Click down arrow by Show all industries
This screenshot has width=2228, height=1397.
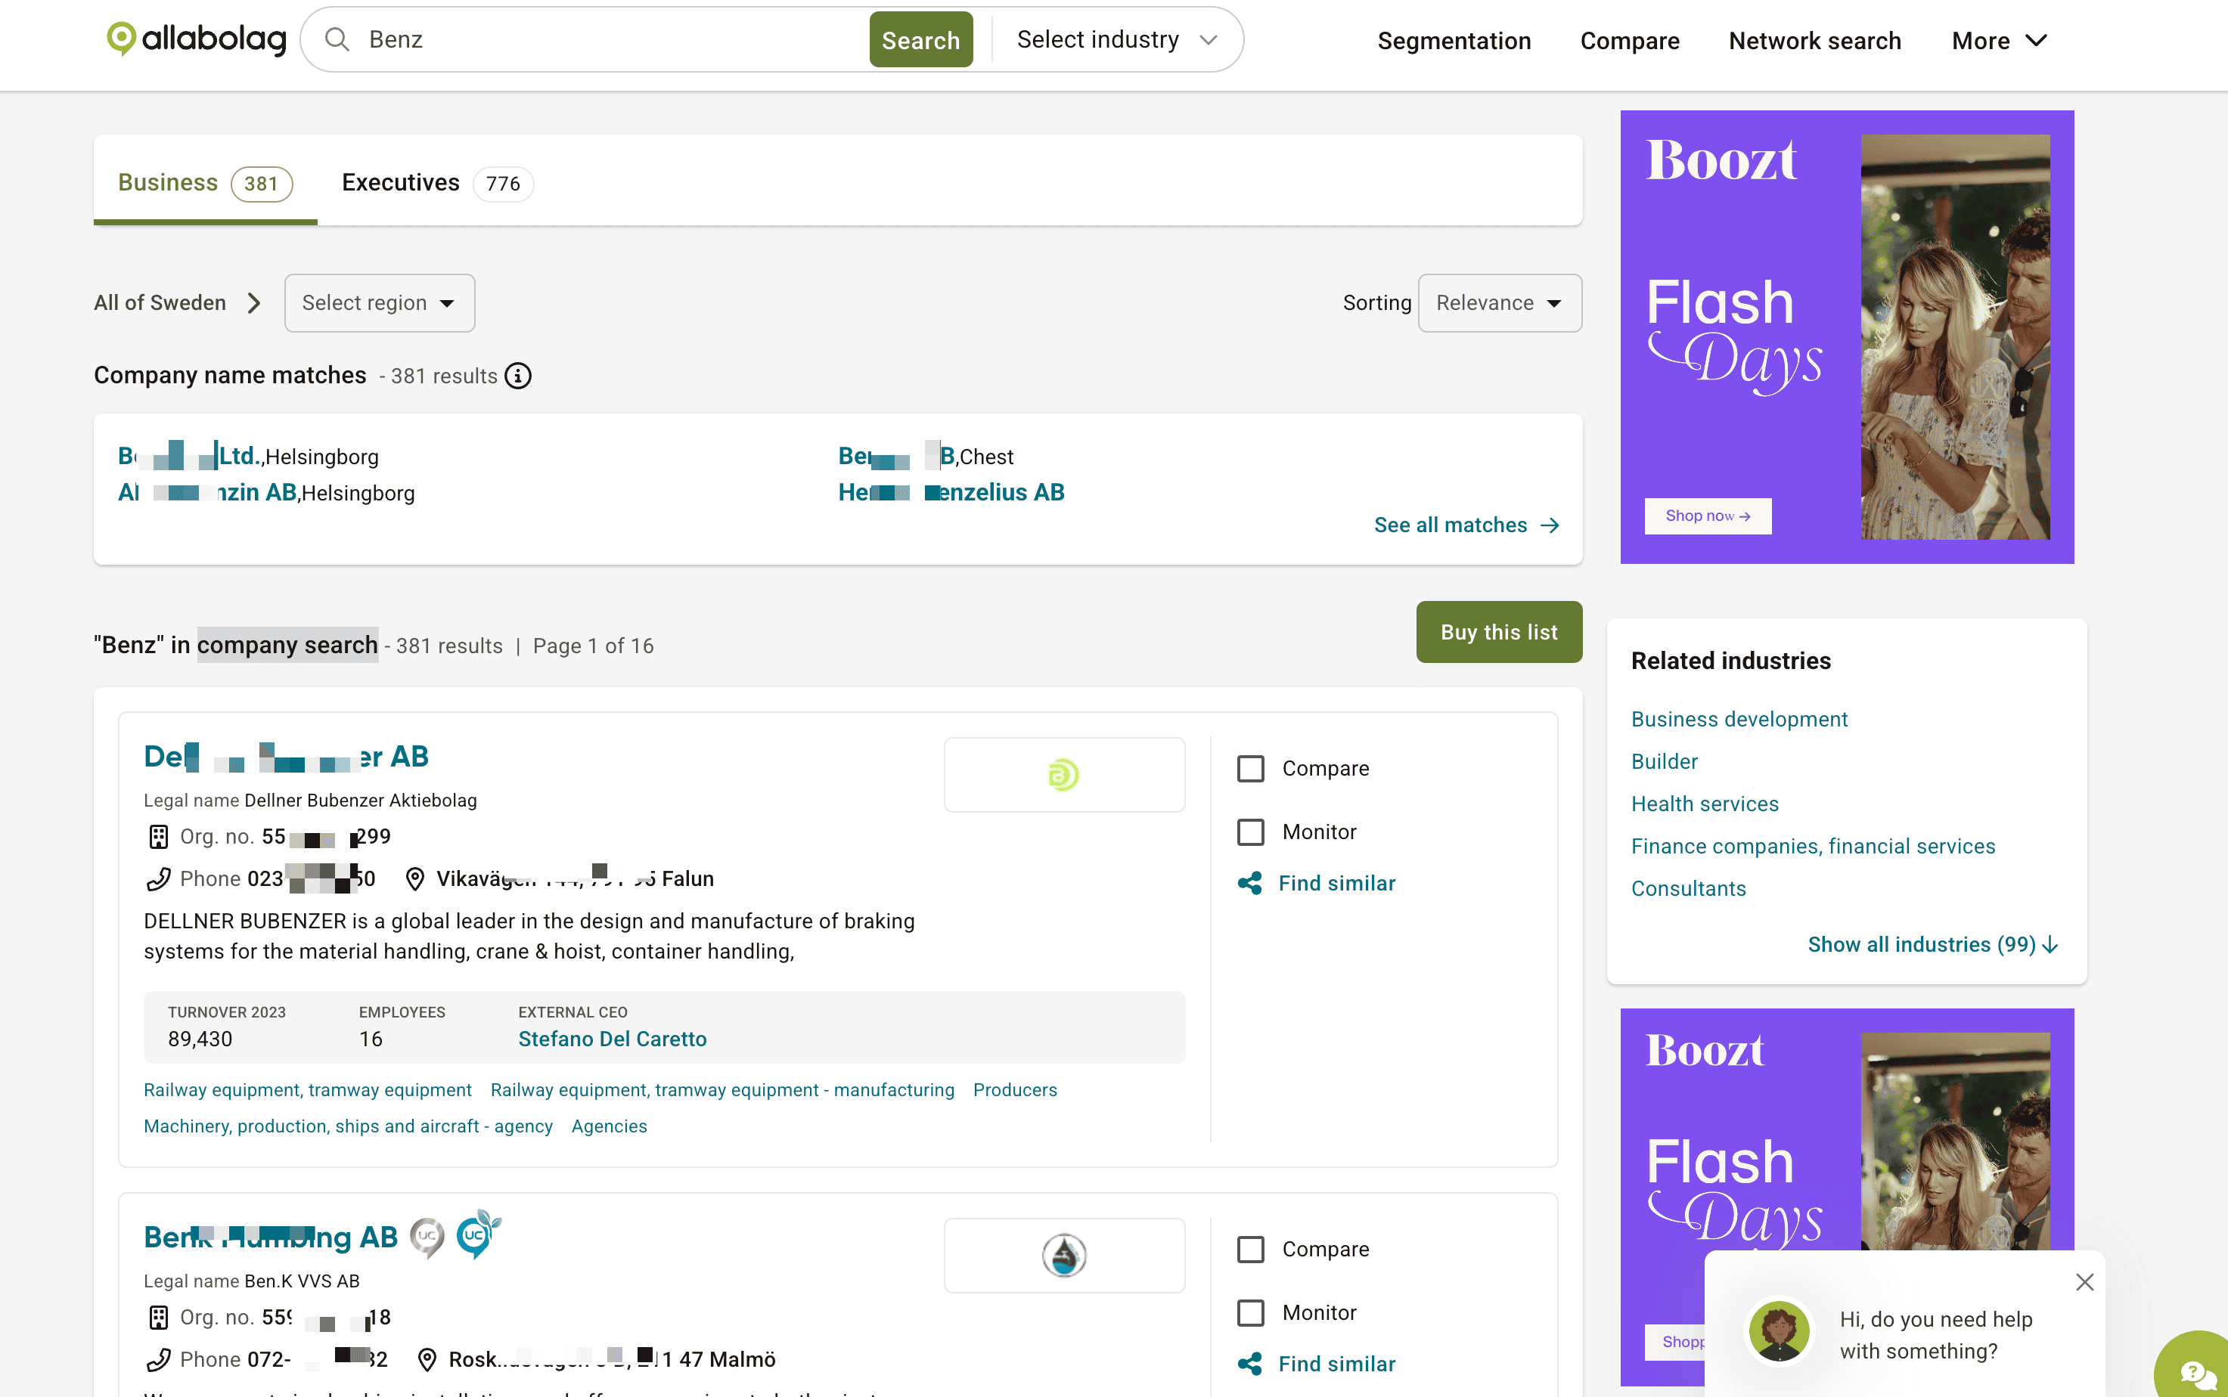coord(2050,944)
